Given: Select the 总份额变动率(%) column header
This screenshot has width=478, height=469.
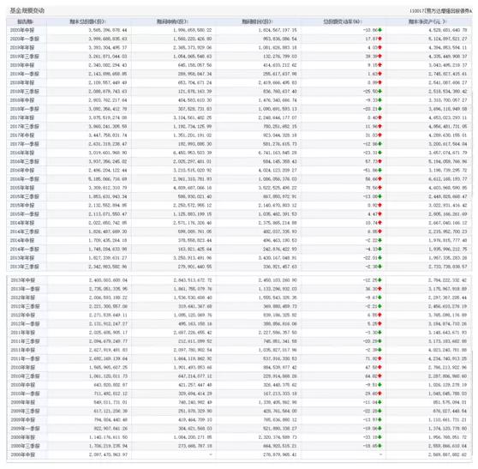Looking at the screenshot, I should pos(342,21).
